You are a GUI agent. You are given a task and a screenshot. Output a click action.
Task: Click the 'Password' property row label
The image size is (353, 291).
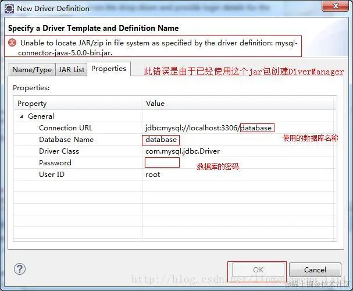coord(55,163)
